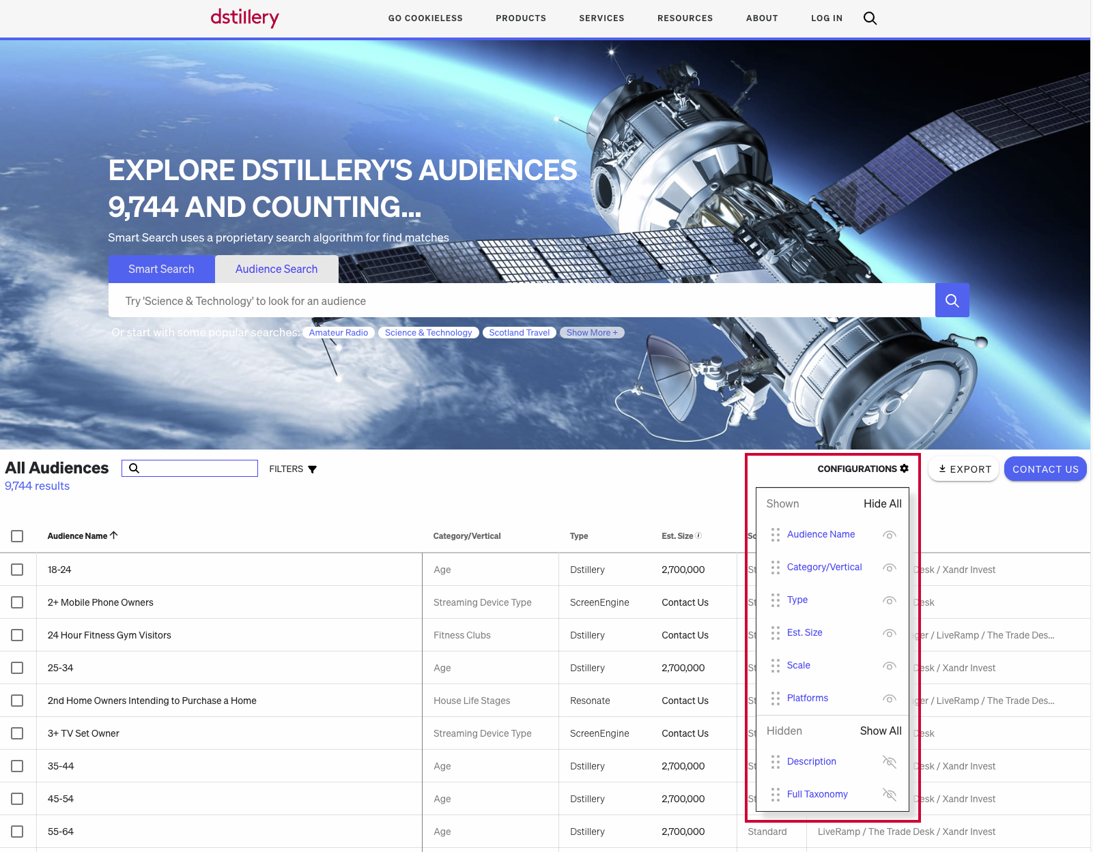
Task: Click the blue search submit button
Action: pos(952,301)
